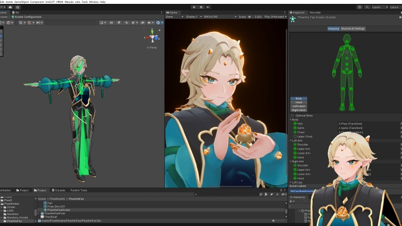Click the Mapping button
This screenshot has height=226, width=402.
(x=333, y=28)
